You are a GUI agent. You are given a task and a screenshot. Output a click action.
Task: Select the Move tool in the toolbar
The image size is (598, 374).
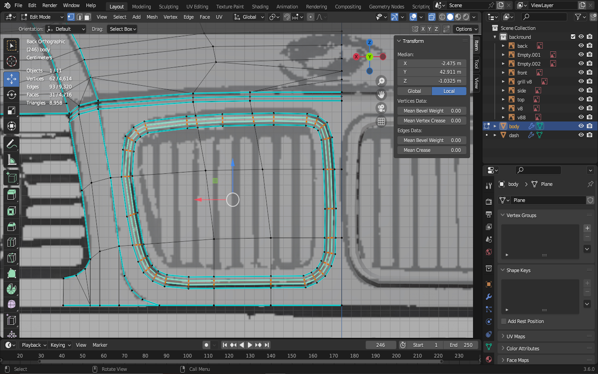pyautogui.click(x=12, y=79)
